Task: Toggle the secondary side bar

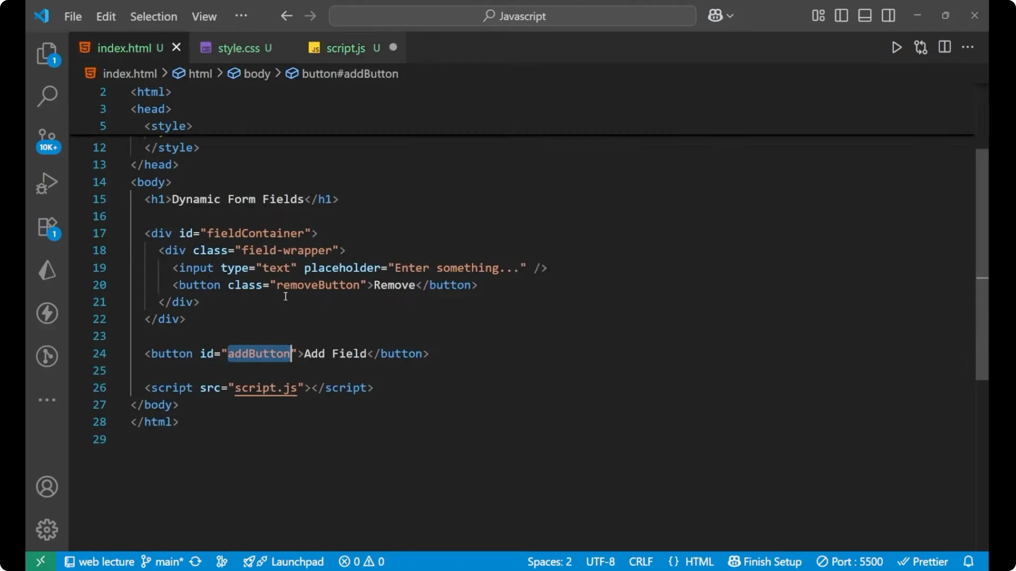Action: (888, 15)
